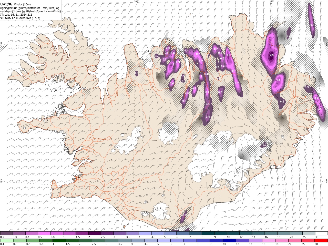Click the 'VT: Sun. 17.11.2024 02Z (+5 h)' line
The height and width of the screenshot is (246, 328).
(20, 18)
